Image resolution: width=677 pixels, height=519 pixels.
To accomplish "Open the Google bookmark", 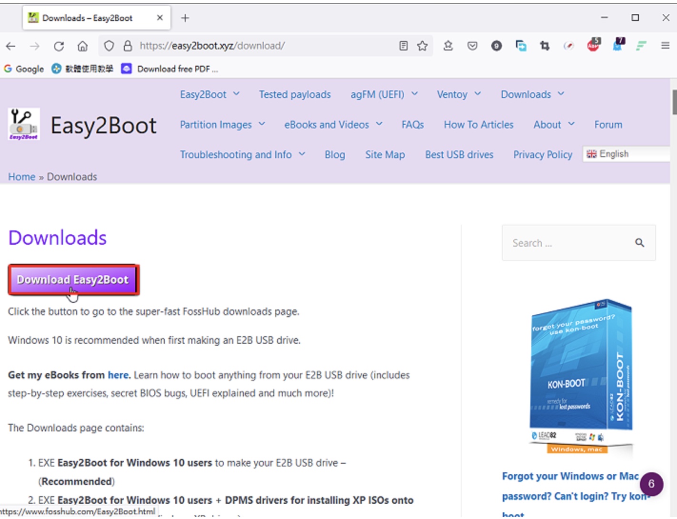I will [24, 69].
